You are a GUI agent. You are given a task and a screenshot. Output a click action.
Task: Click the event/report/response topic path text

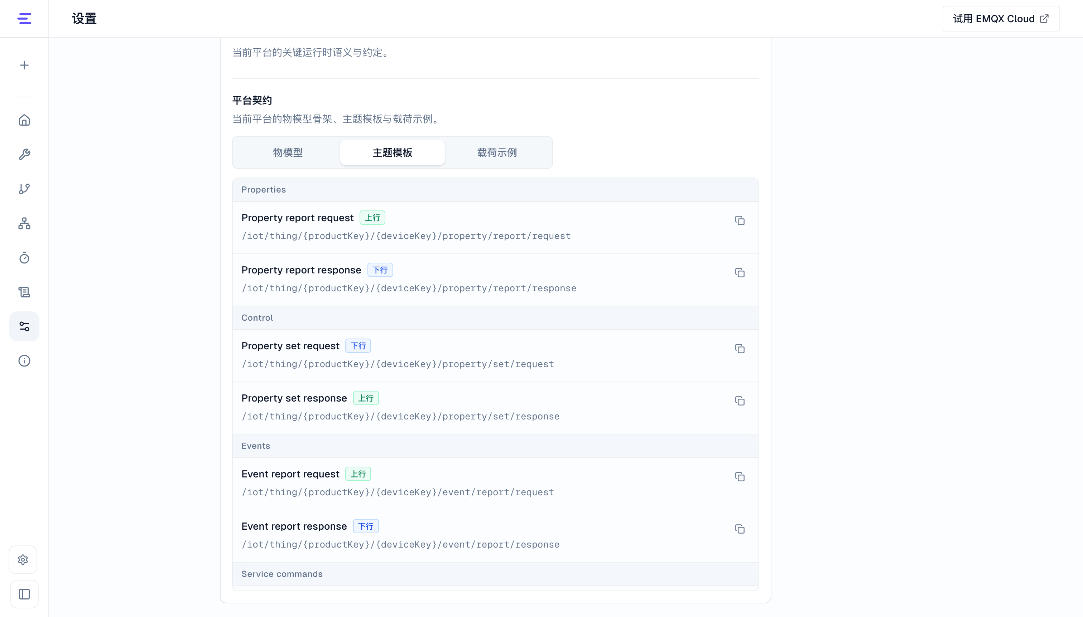click(x=400, y=545)
